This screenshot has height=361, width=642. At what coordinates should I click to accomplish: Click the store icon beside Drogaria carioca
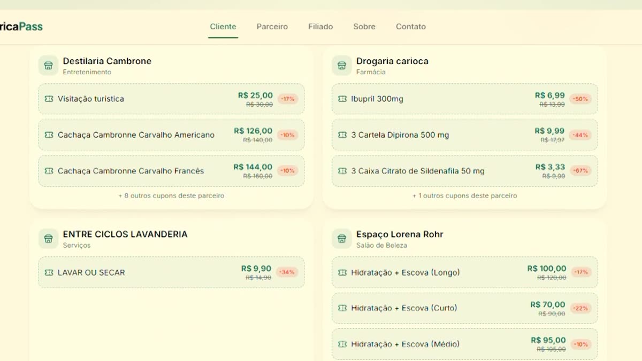pos(341,66)
